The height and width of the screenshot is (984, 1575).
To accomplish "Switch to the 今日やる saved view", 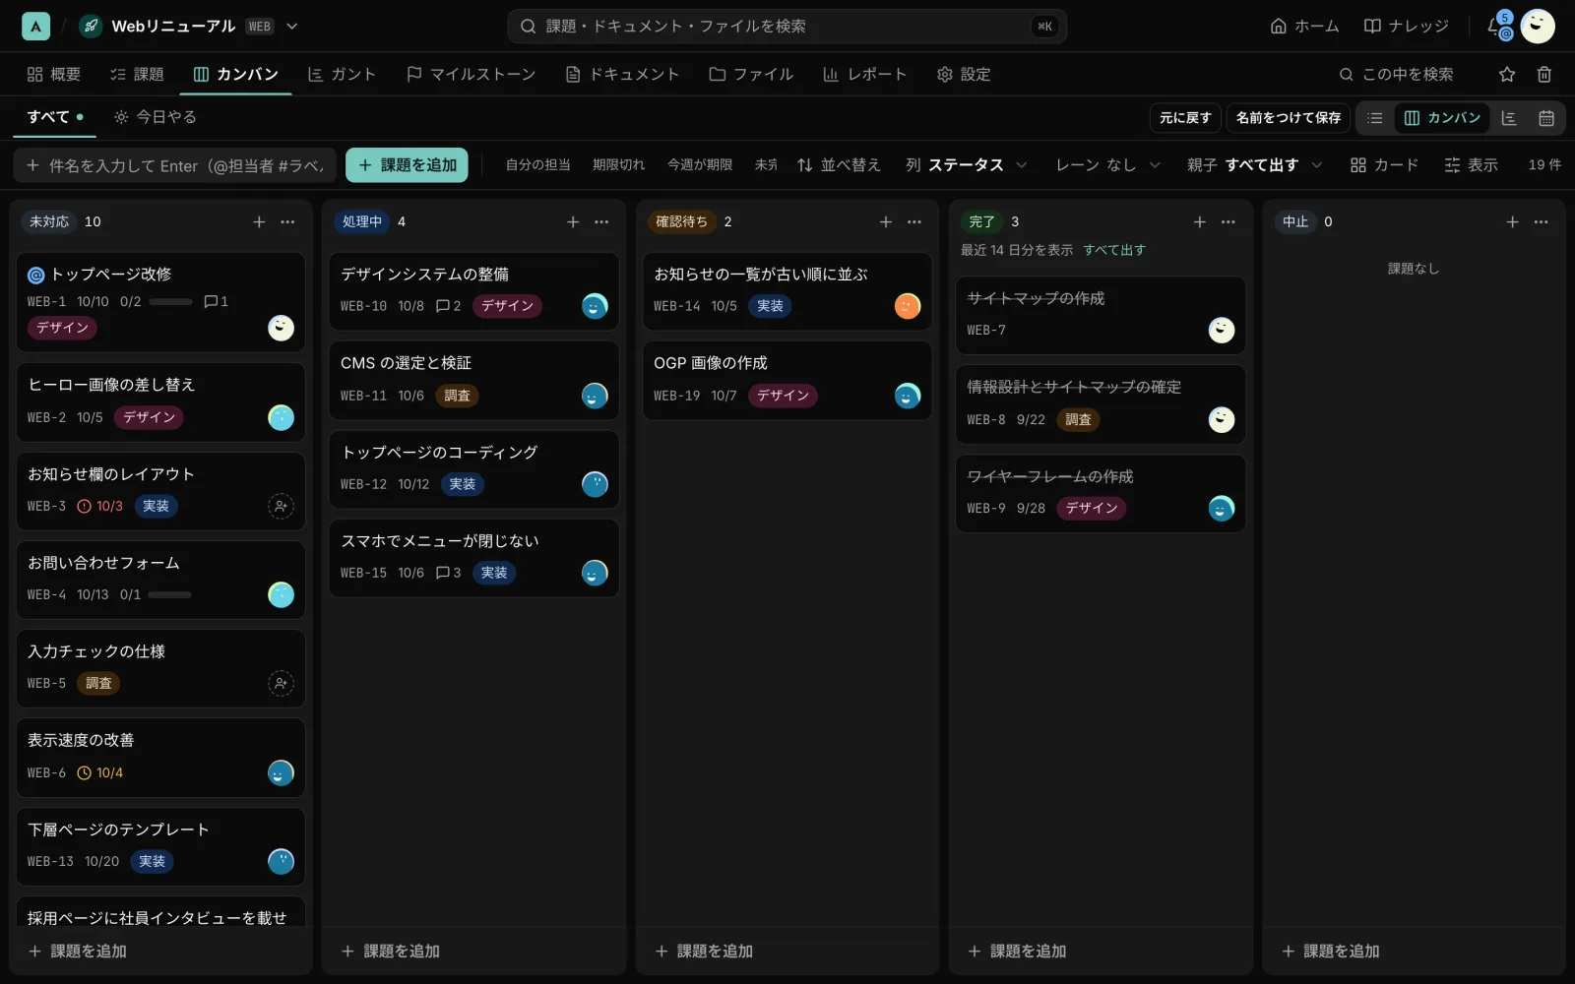I will point(156,117).
